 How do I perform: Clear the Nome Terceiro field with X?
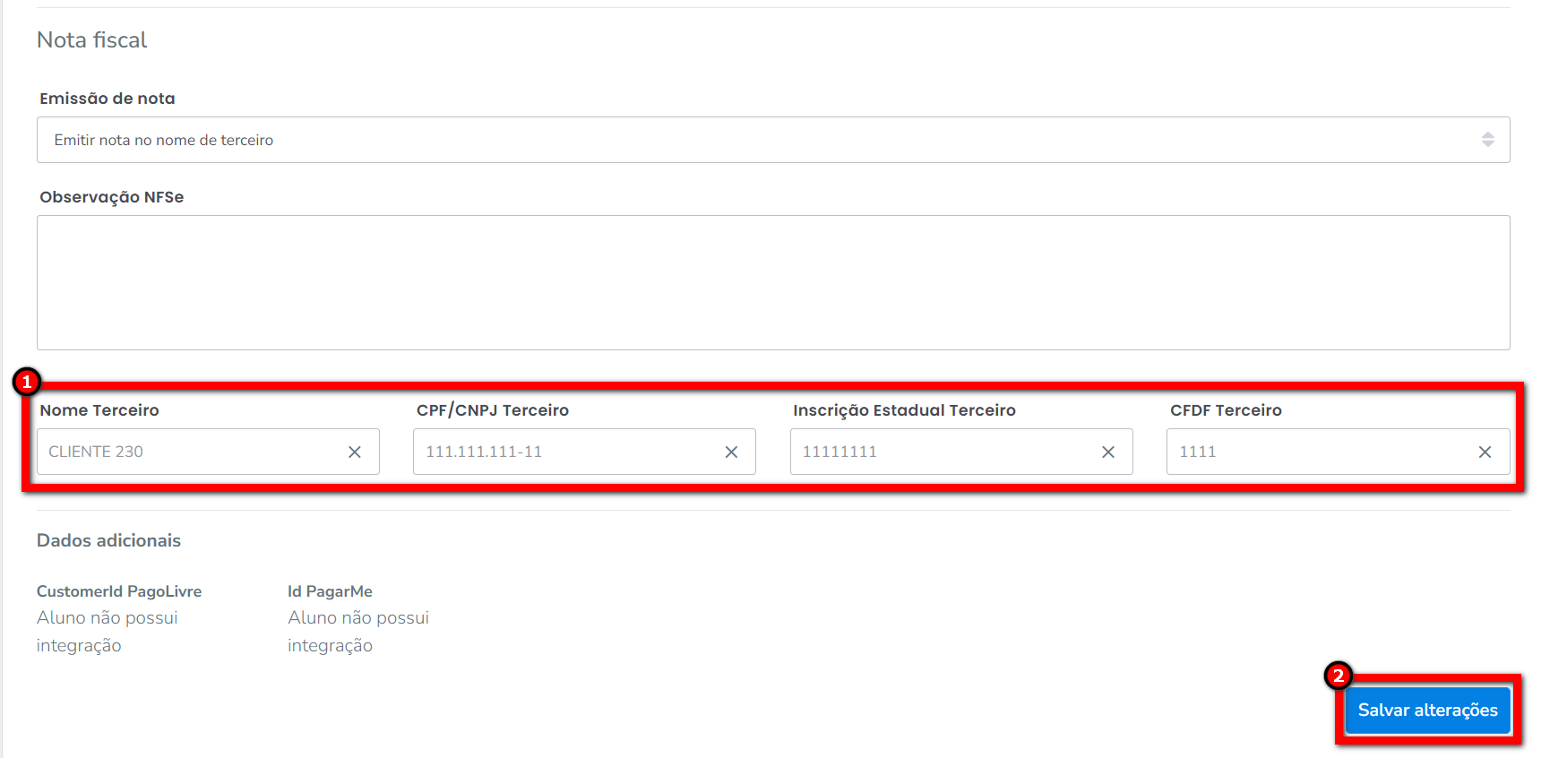(x=355, y=452)
